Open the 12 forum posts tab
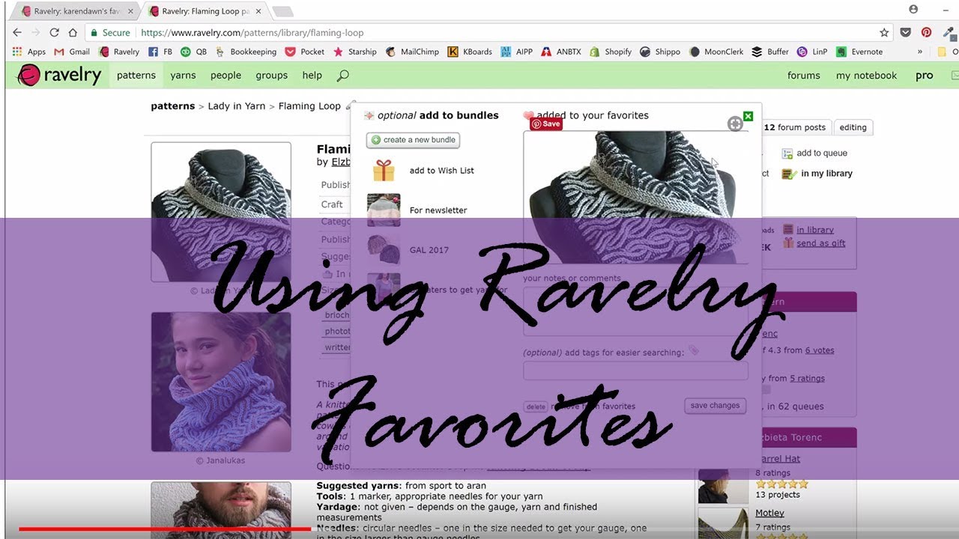 [x=794, y=127]
